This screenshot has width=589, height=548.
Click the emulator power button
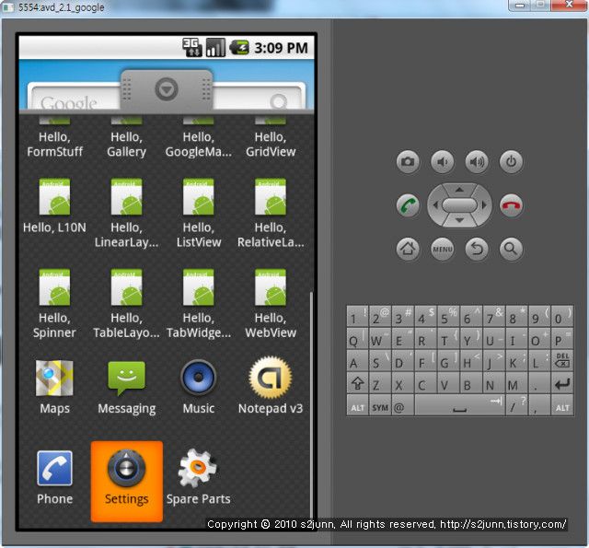(x=511, y=162)
